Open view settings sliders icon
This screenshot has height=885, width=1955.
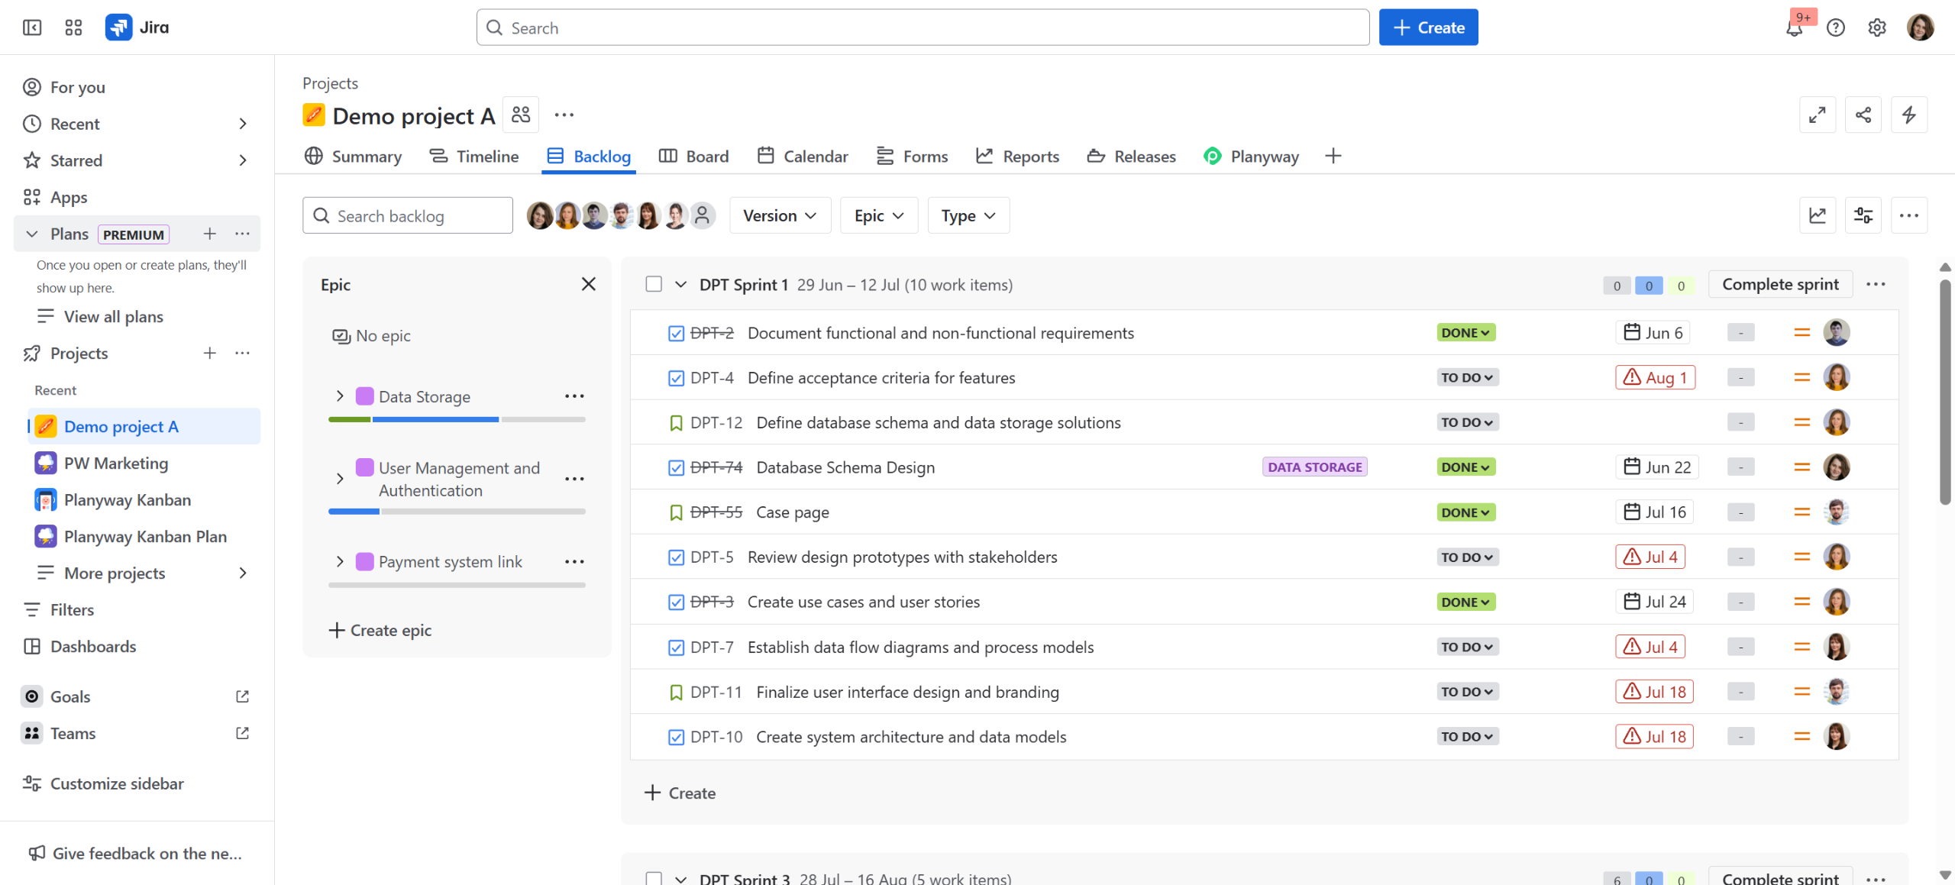coord(1863,216)
